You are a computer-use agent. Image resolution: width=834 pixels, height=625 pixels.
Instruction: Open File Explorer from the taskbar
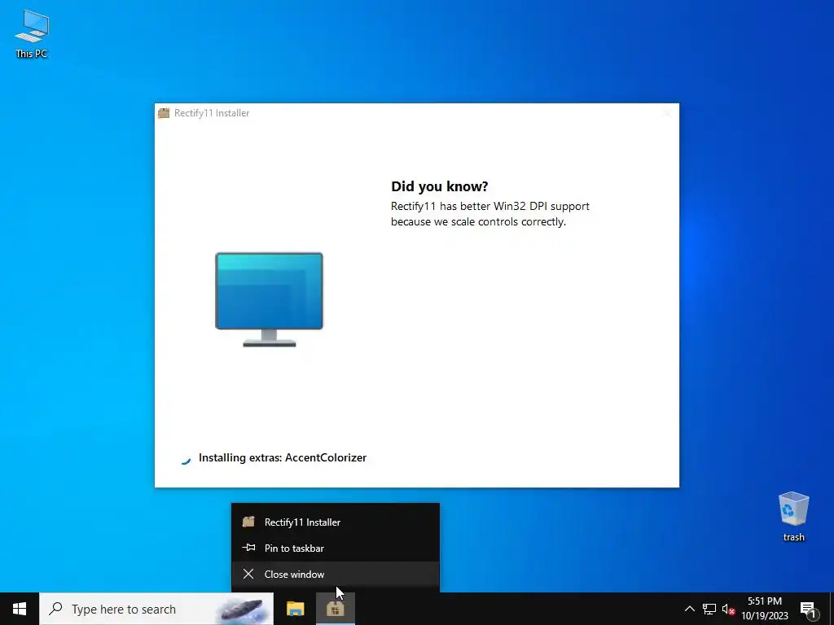coord(295,609)
